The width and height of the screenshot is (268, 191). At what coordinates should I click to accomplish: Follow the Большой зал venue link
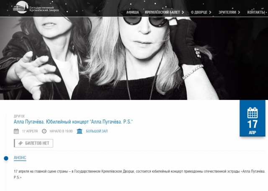tap(97, 131)
